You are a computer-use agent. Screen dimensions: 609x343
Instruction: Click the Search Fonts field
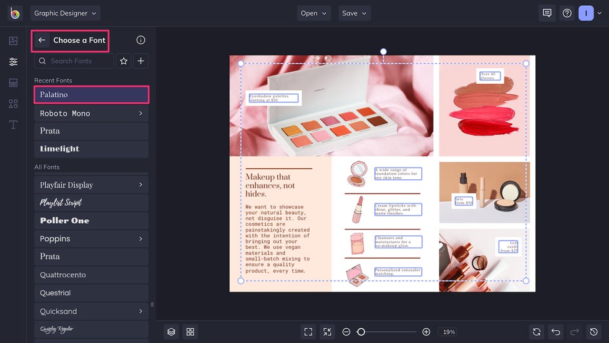74,61
